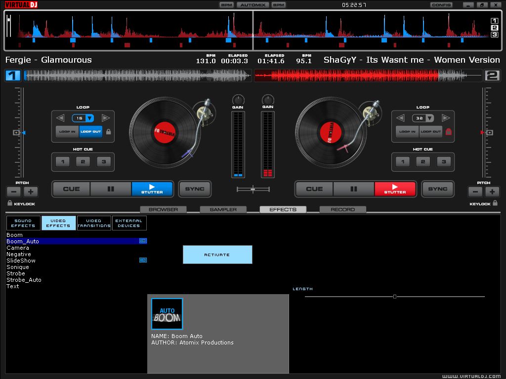The width and height of the screenshot is (506, 379).
Task: Pause the left deck
Action: (x=111, y=189)
